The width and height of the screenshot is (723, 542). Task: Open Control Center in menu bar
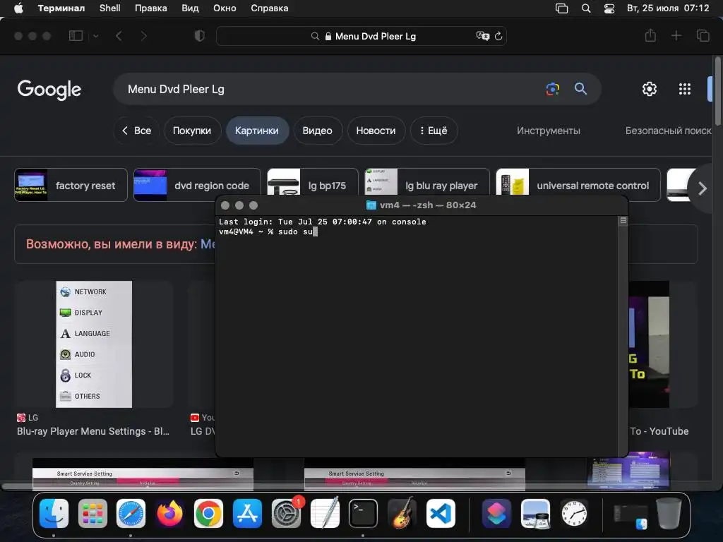609,8
